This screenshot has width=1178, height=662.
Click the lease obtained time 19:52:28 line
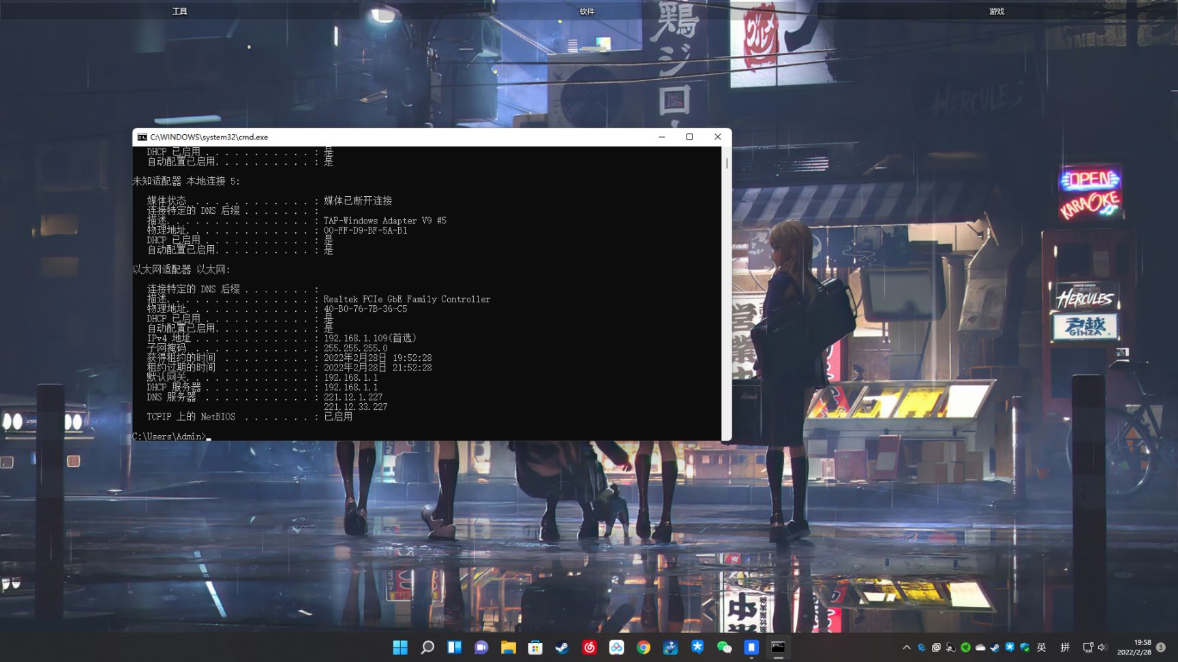(x=290, y=358)
